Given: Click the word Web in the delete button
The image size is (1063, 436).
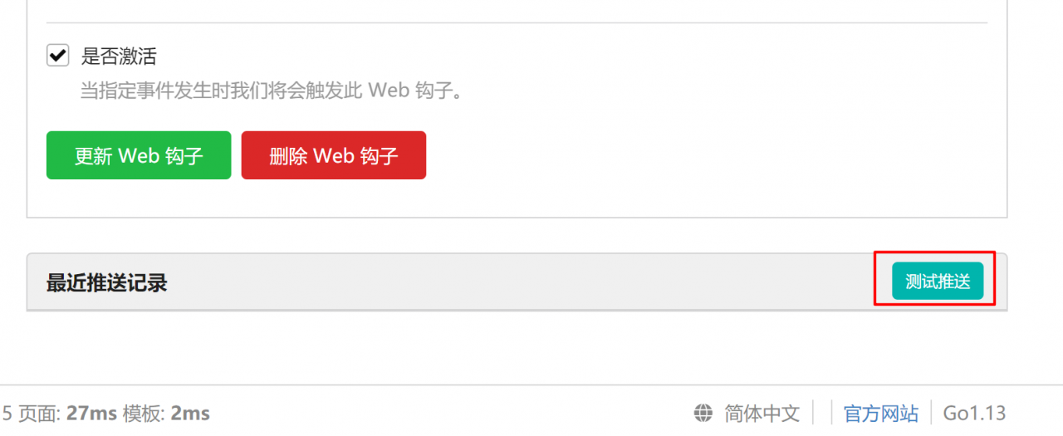Looking at the screenshot, I should tap(334, 155).
